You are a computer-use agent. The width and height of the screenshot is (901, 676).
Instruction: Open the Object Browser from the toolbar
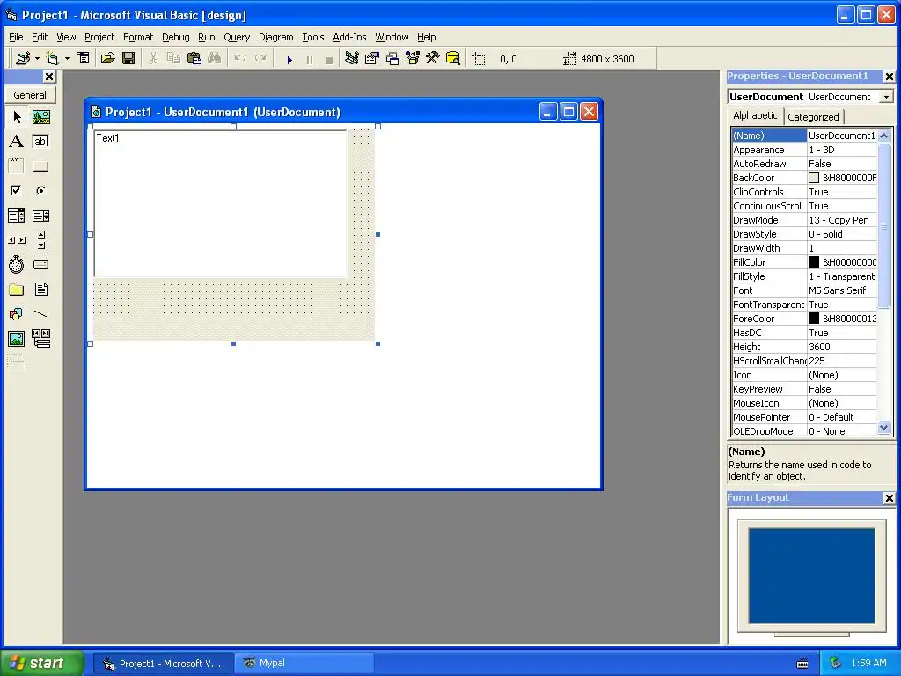[413, 59]
